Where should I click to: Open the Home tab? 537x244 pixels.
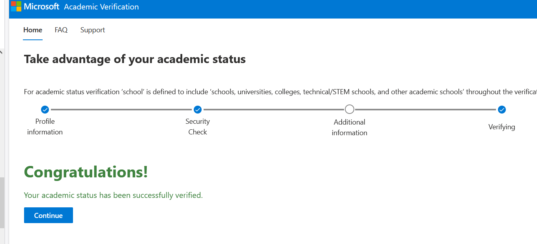(33, 30)
